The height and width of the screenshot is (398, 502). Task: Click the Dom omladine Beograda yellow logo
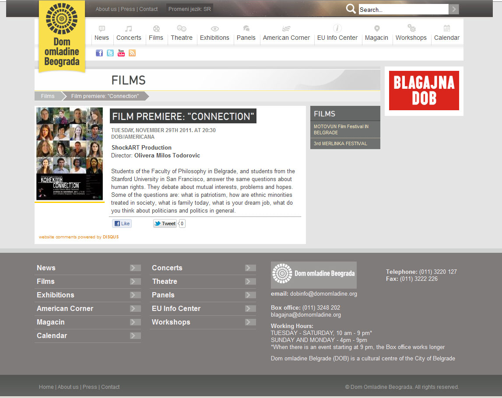[x=62, y=37]
